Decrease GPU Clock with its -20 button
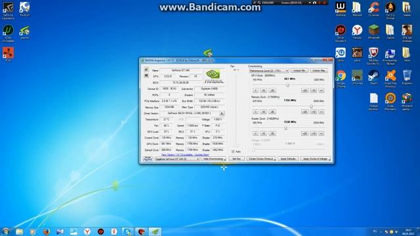Image resolution: width=420 pixels, height=236 pixels. click(x=272, y=90)
